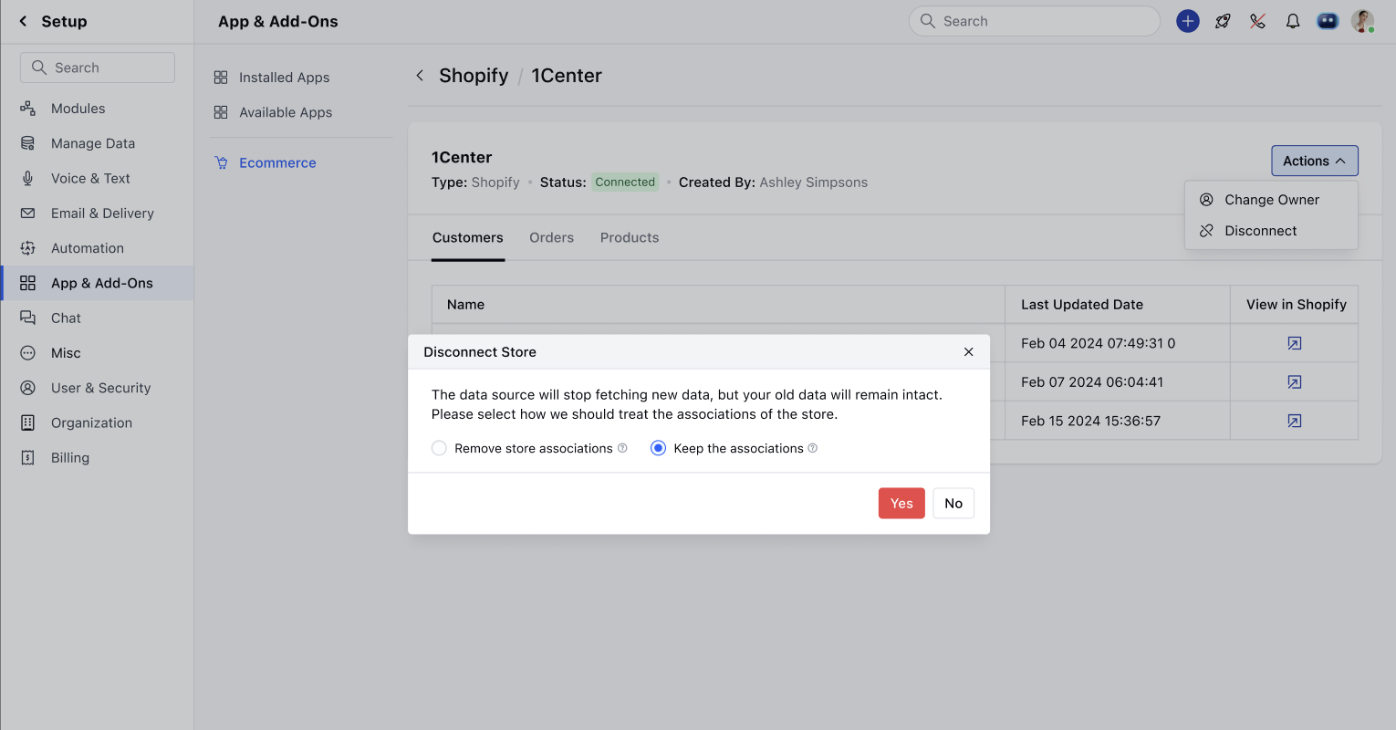1396x730 pixels.
Task: Click the Email & Delivery envelope icon
Action: (28, 214)
